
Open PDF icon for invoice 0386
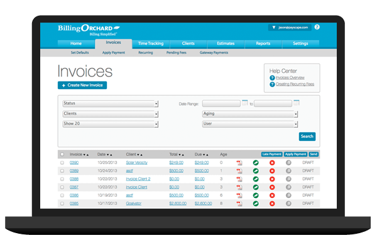239,196
